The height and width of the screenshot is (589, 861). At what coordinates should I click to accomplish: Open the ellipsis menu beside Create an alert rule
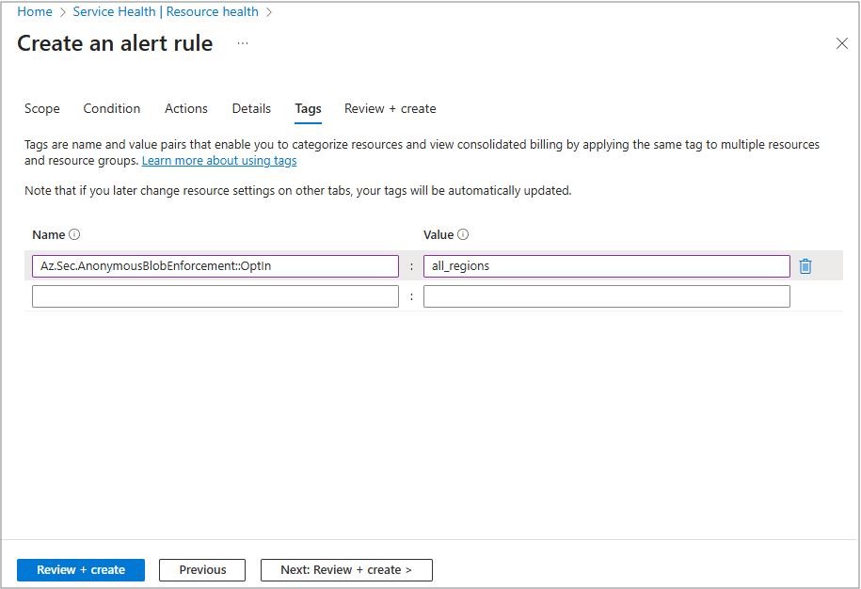(x=243, y=43)
